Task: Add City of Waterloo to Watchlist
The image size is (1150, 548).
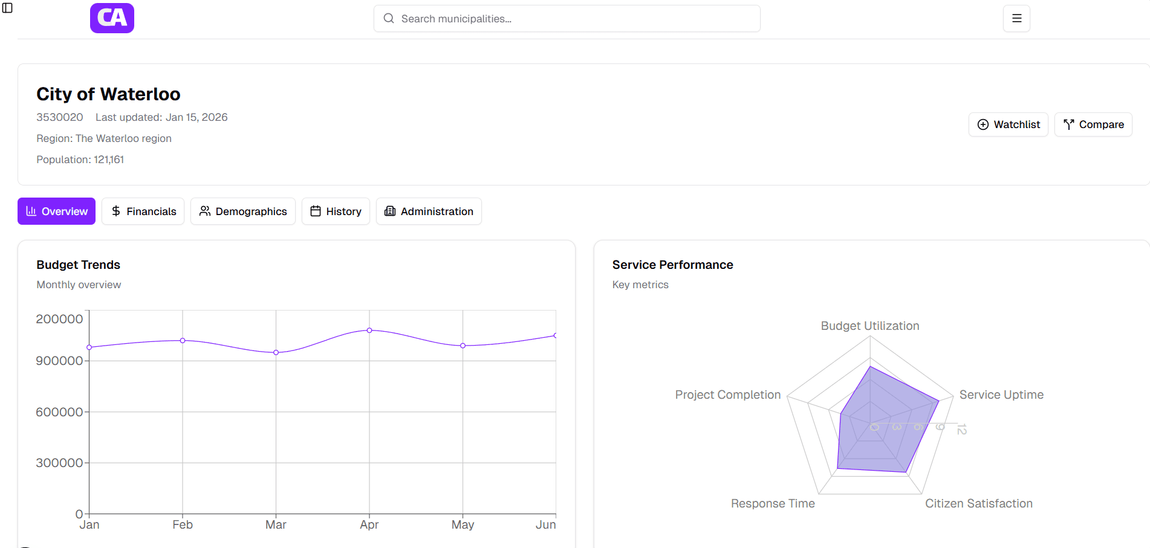Action: (x=1009, y=124)
